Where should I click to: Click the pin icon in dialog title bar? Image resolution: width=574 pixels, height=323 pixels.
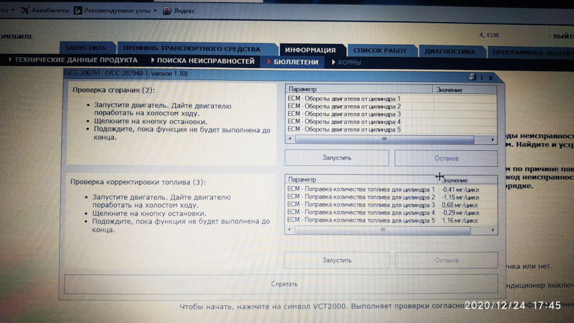click(x=481, y=78)
